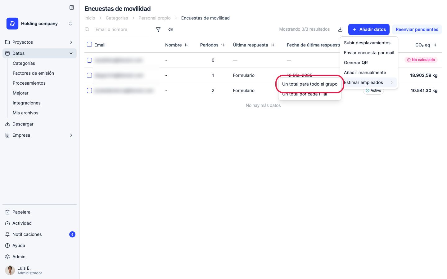Toggle the select-all Email checkbox
Viewport: 447px width, 279px height.
tap(89, 45)
